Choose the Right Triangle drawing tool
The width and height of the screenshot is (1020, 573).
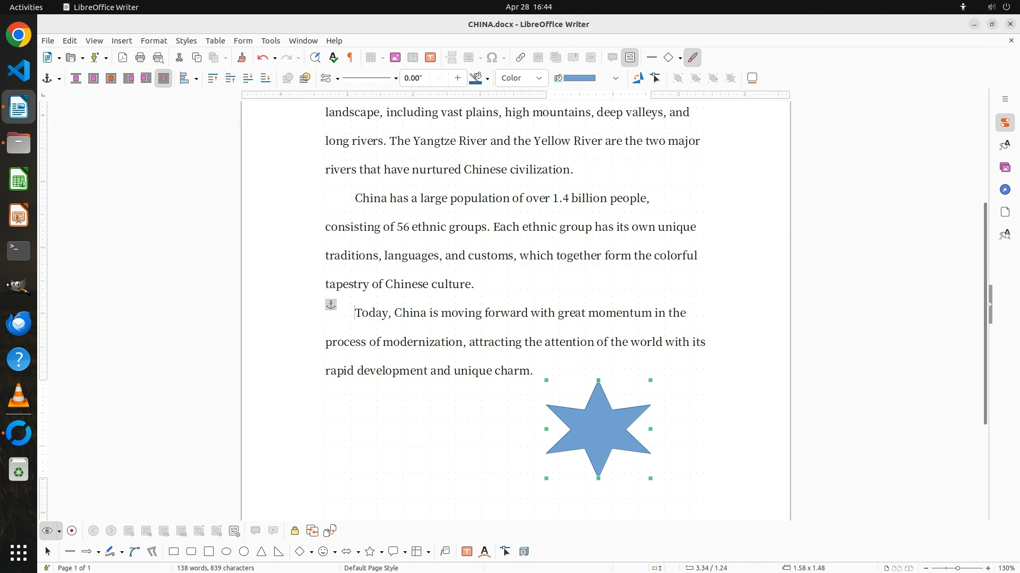pos(279,552)
